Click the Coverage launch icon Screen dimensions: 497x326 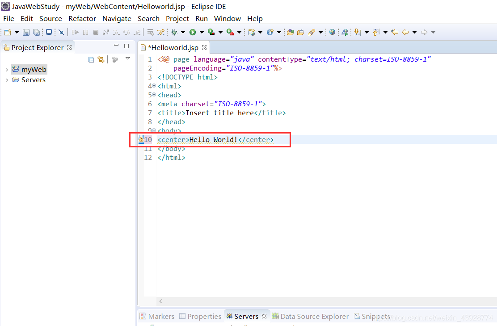tap(211, 32)
